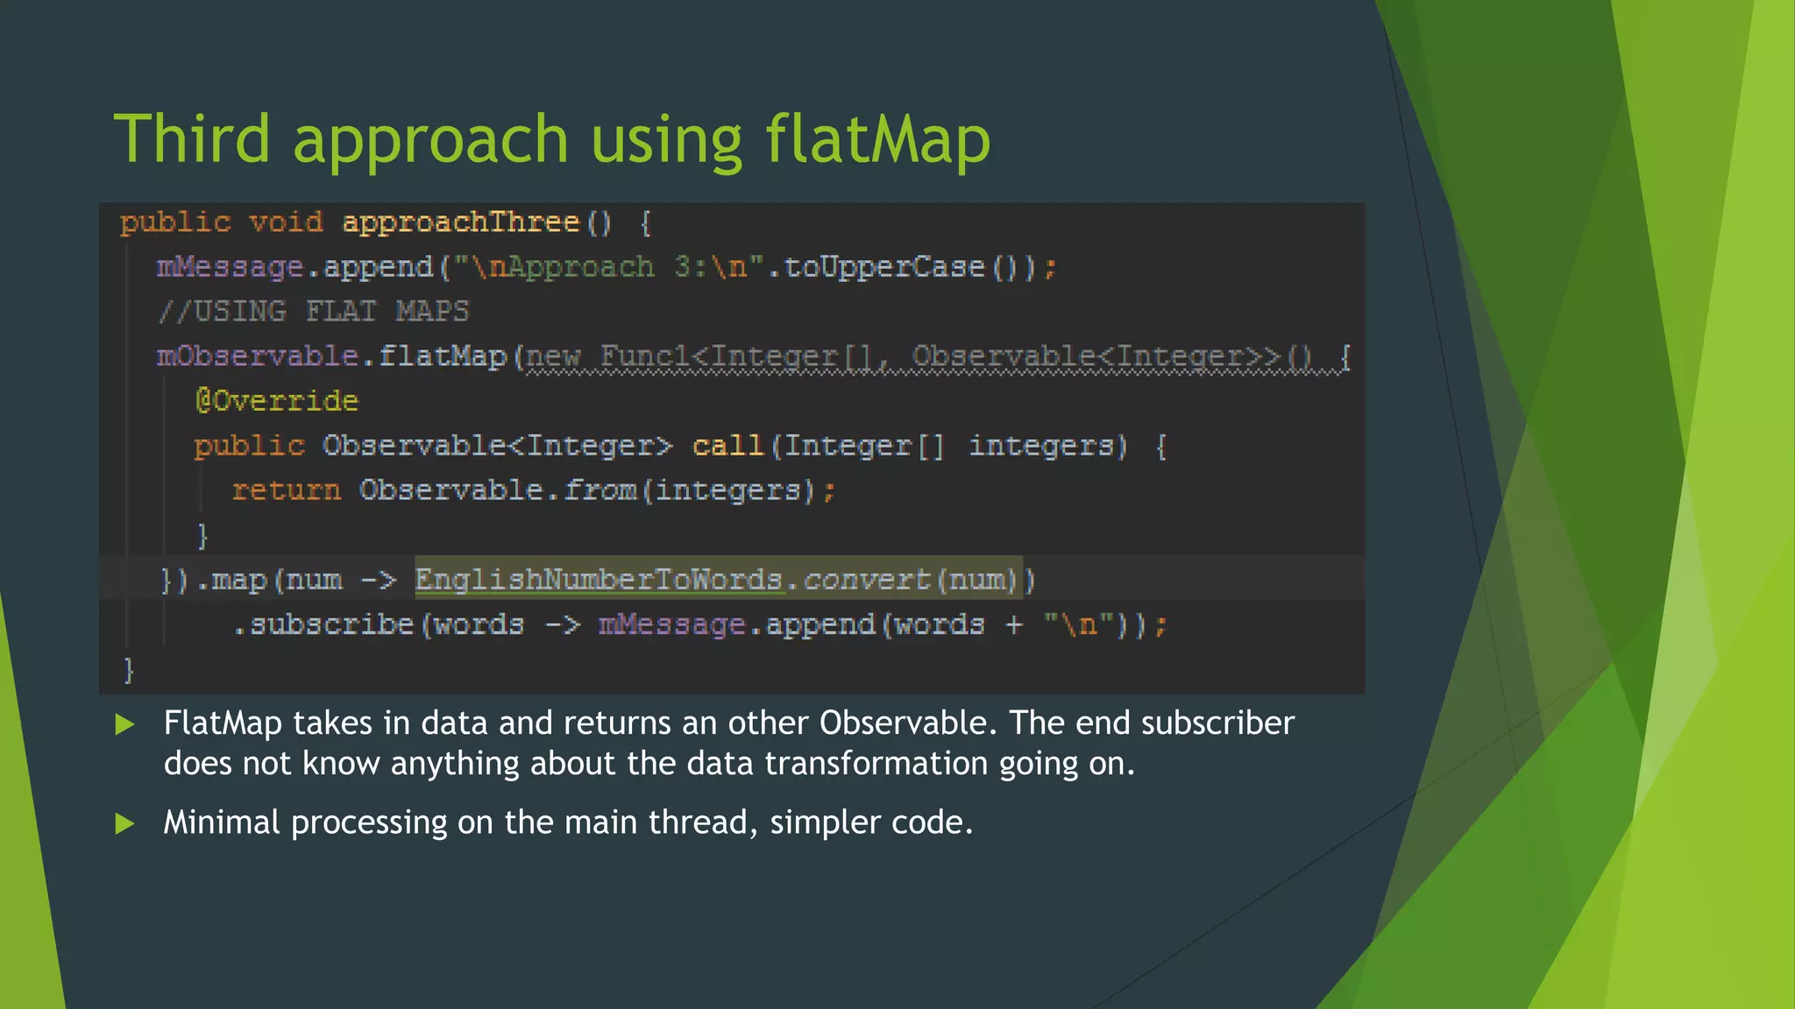
Task: Click the 'approachThree' method name
Action: 461,222
